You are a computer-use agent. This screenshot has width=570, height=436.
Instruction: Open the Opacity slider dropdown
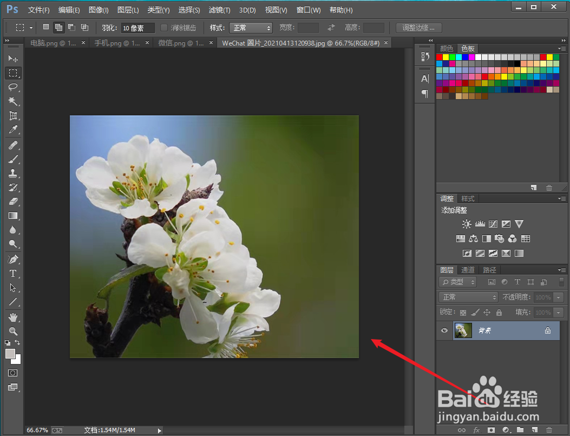(x=559, y=297)
